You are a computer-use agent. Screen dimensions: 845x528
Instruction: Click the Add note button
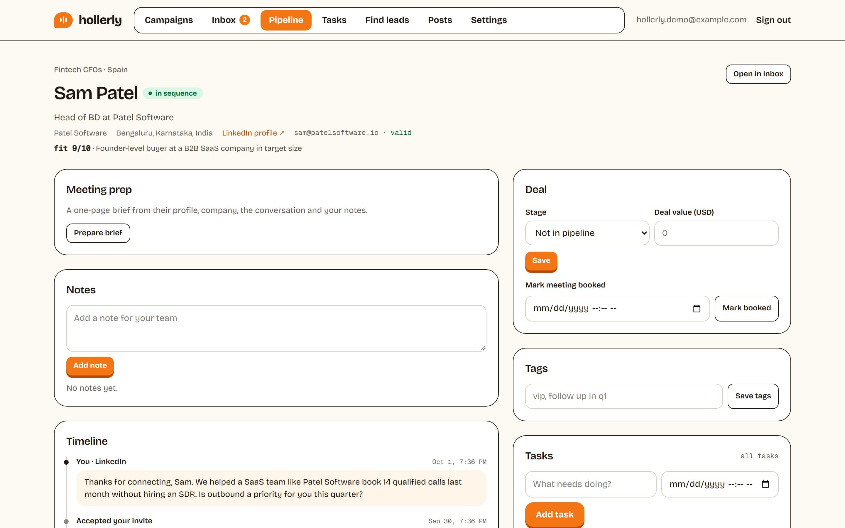coord(90,366)
